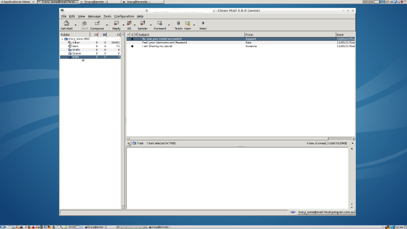
Task: Switch to the tracy@annie taskbar window
Action: pos(101,1)
